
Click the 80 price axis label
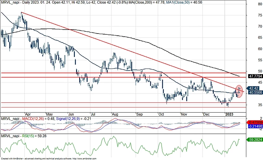260,4
